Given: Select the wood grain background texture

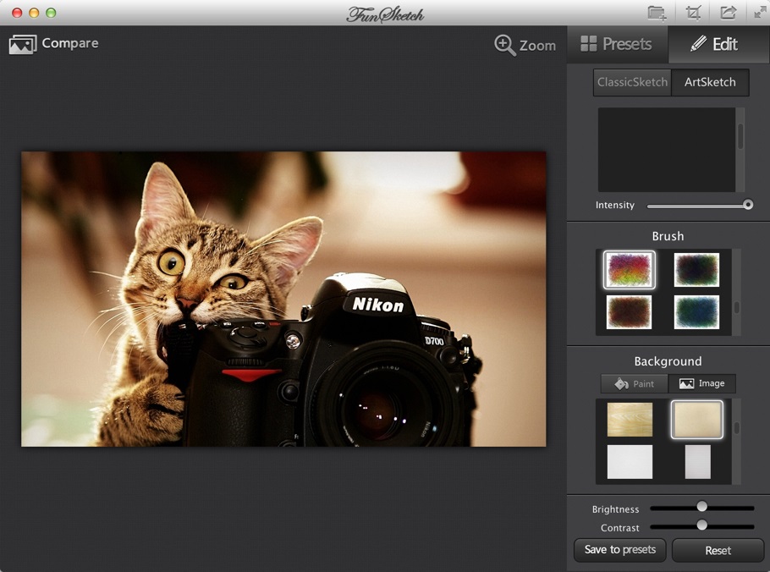Looking at the screenshot, I should (630, 419).
